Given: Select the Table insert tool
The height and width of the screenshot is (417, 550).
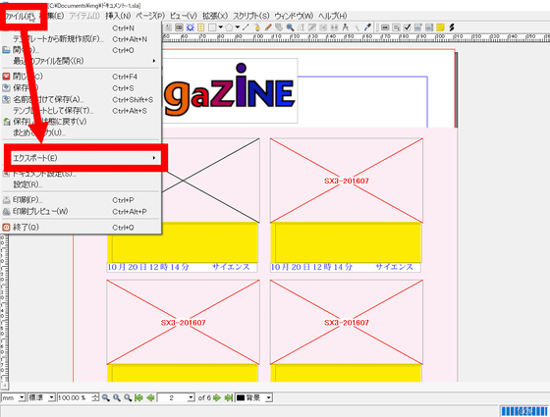Looking at the screenshot, I should click(201, 27).
